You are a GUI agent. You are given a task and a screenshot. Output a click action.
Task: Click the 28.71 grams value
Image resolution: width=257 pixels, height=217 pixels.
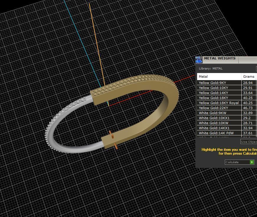[x=248, y=123]
